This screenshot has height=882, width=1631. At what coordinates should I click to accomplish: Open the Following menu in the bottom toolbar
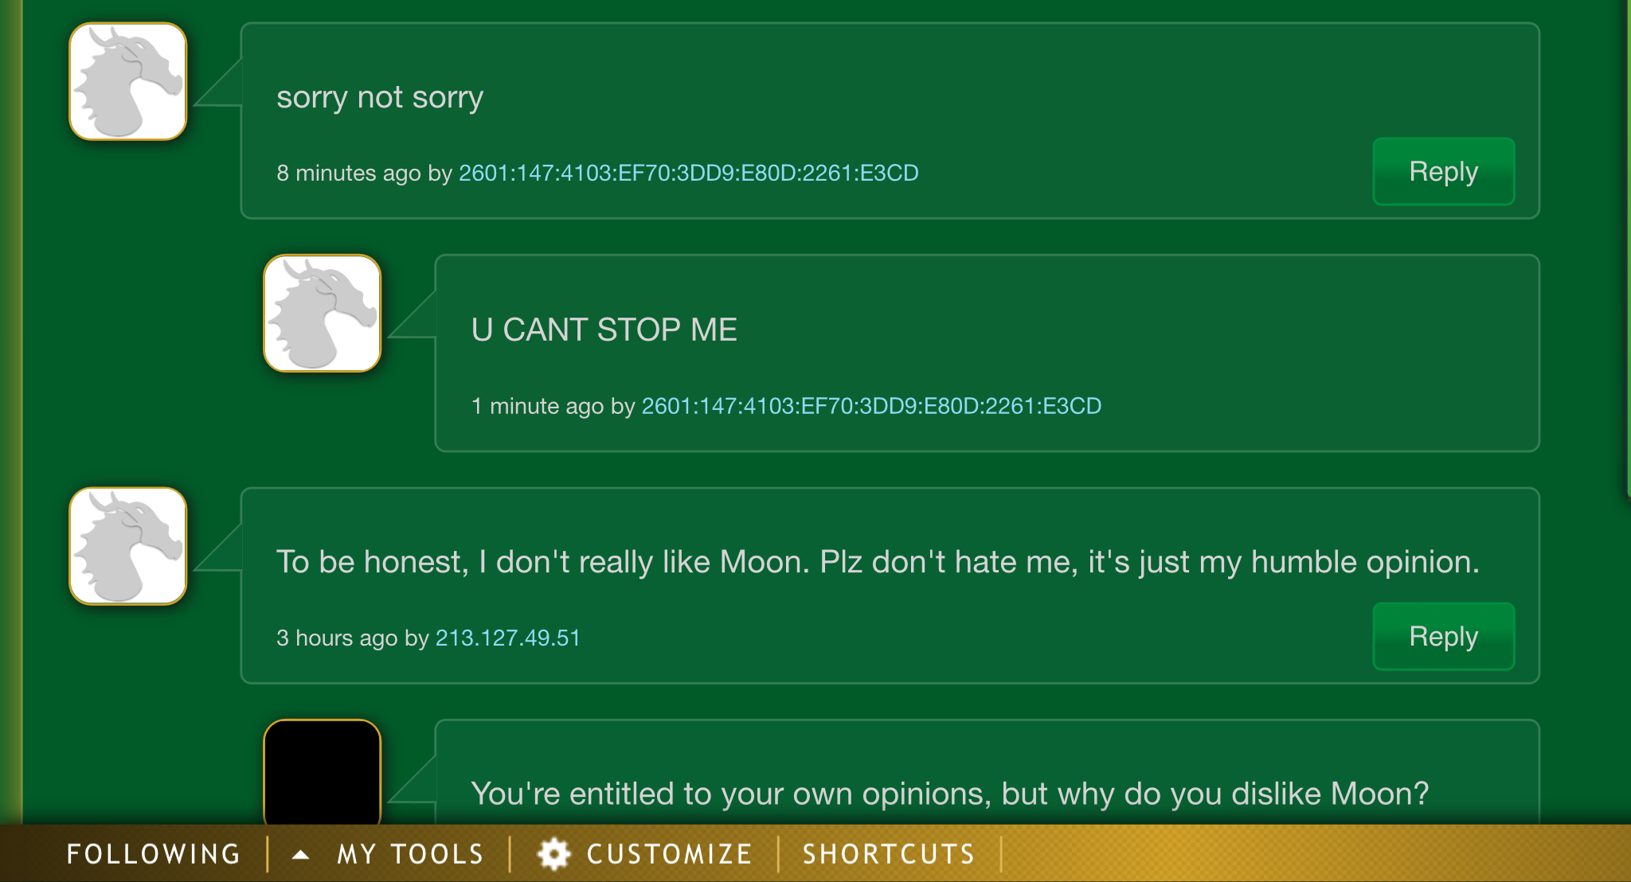click(x=154, y=854)
